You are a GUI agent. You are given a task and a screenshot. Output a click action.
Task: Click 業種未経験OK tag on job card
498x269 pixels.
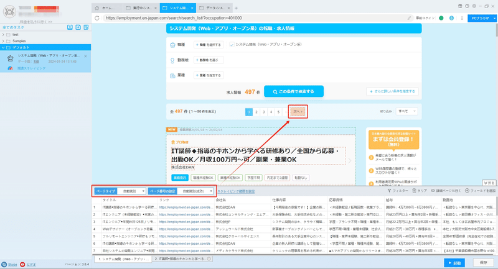[230, 178]
